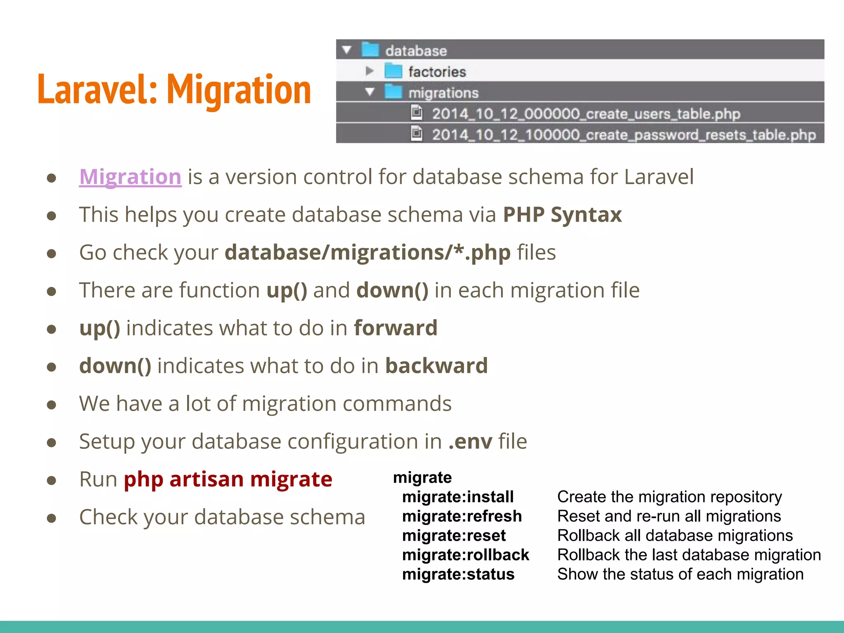844x633 pixels.
Task: Click the create_password_resets_table.php file icon
Action: click(417, 134)
